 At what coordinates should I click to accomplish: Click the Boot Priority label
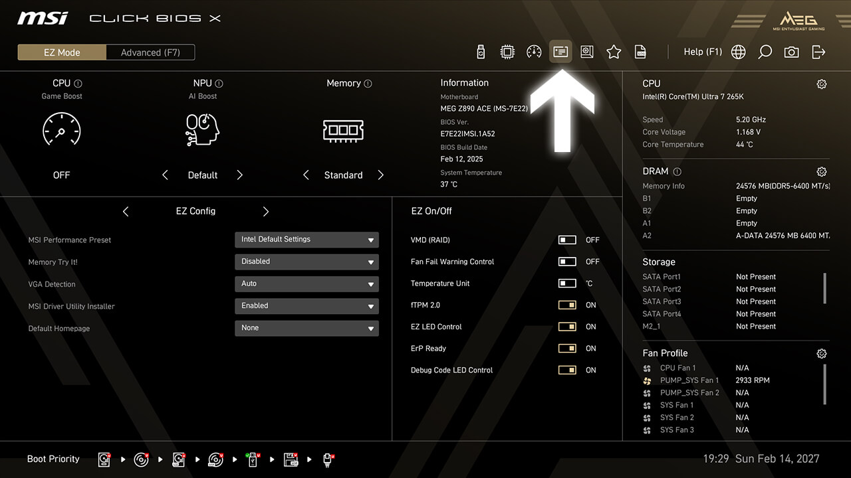click(53, 459)
